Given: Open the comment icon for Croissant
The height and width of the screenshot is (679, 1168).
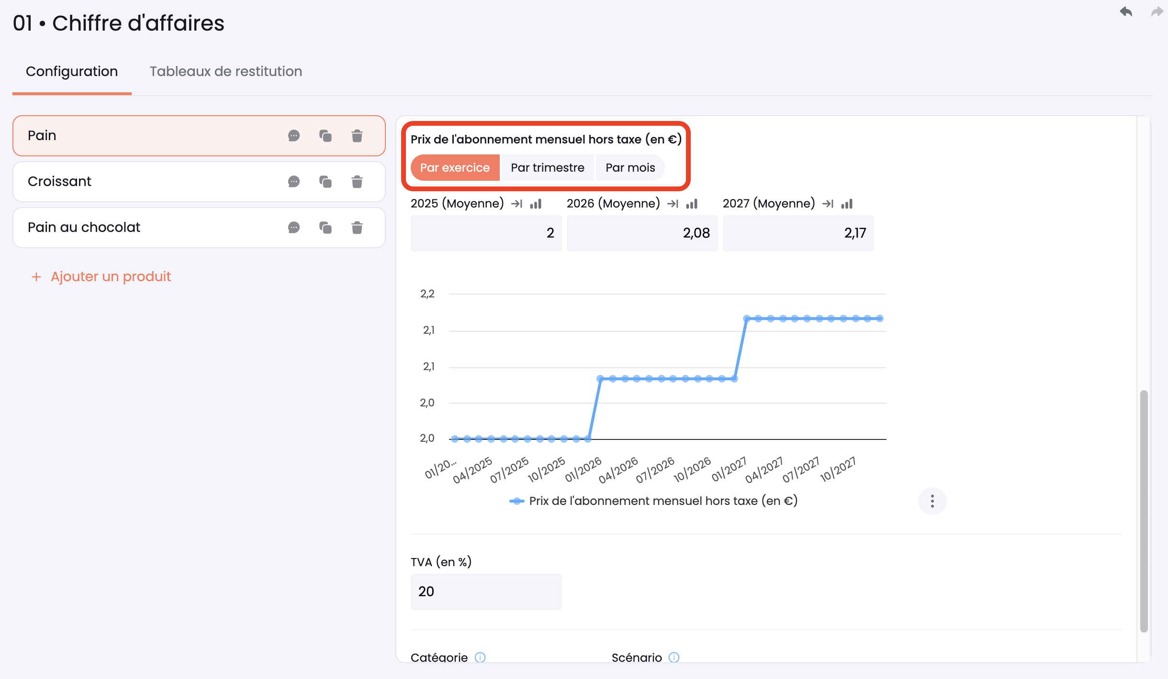Looking at the screenshot, I should [x=294, y=182].
